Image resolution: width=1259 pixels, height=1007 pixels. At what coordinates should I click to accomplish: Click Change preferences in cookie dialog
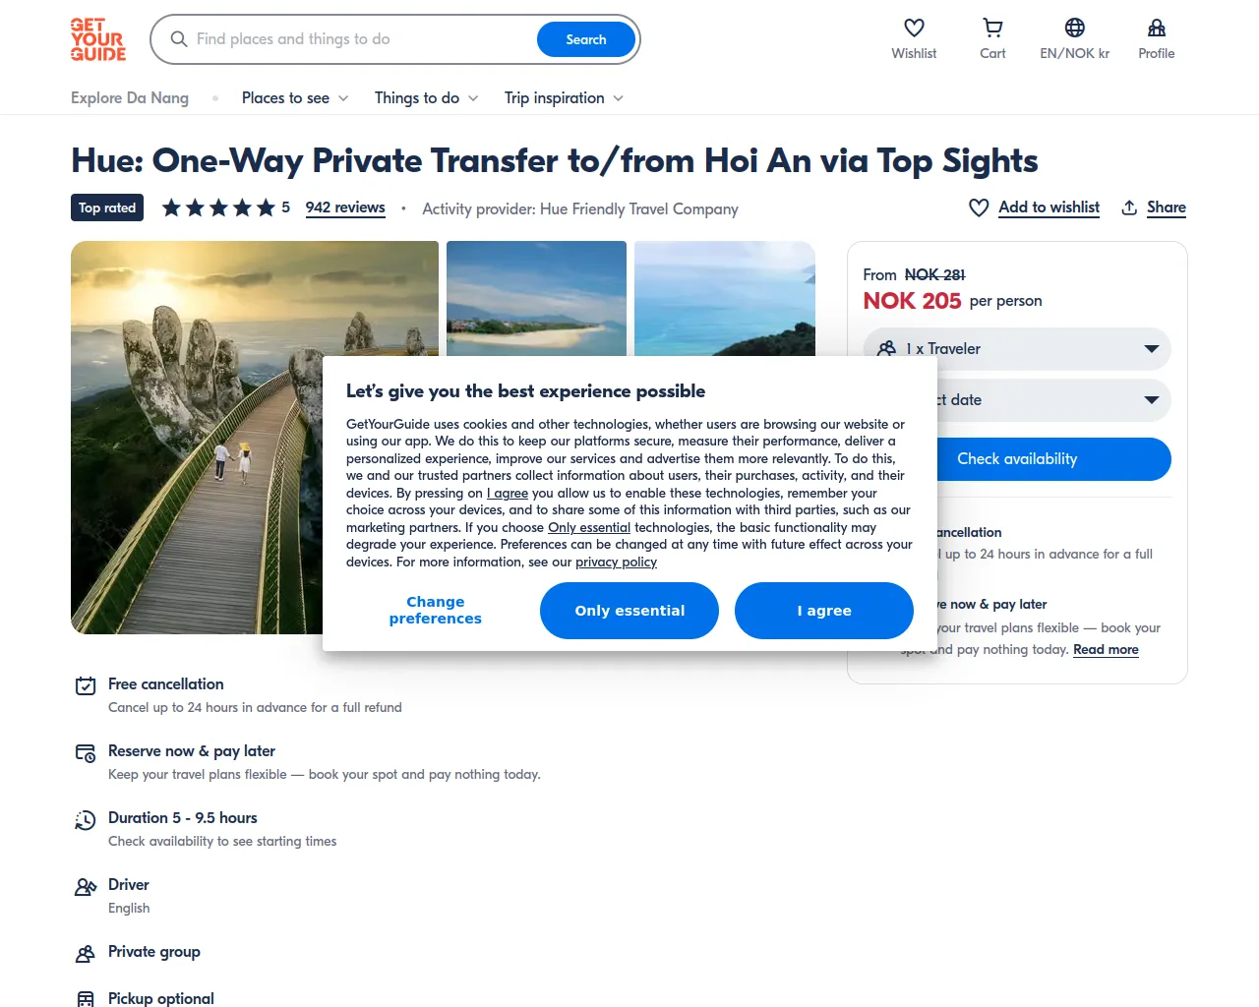tap(436, 611)
